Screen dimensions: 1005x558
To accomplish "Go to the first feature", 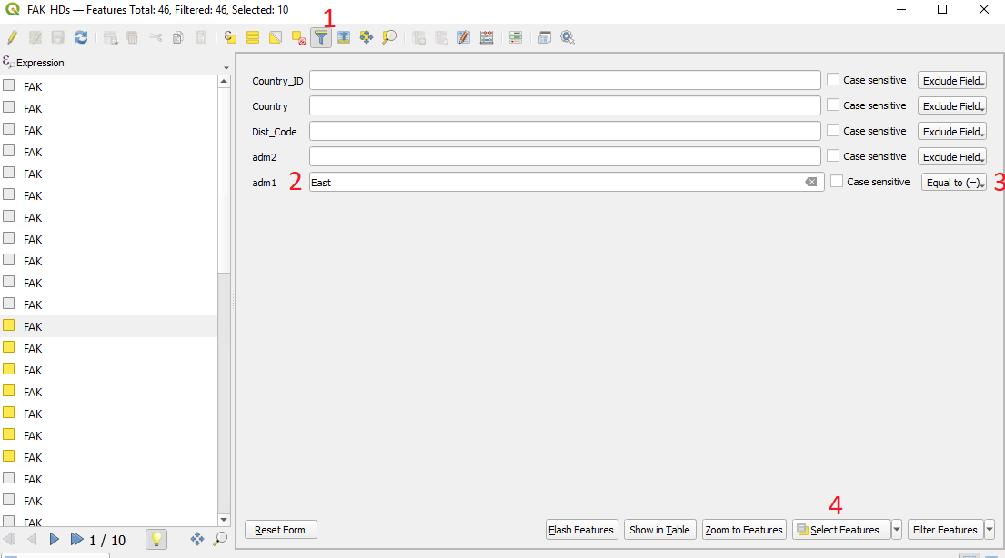I will click(10, 540).
